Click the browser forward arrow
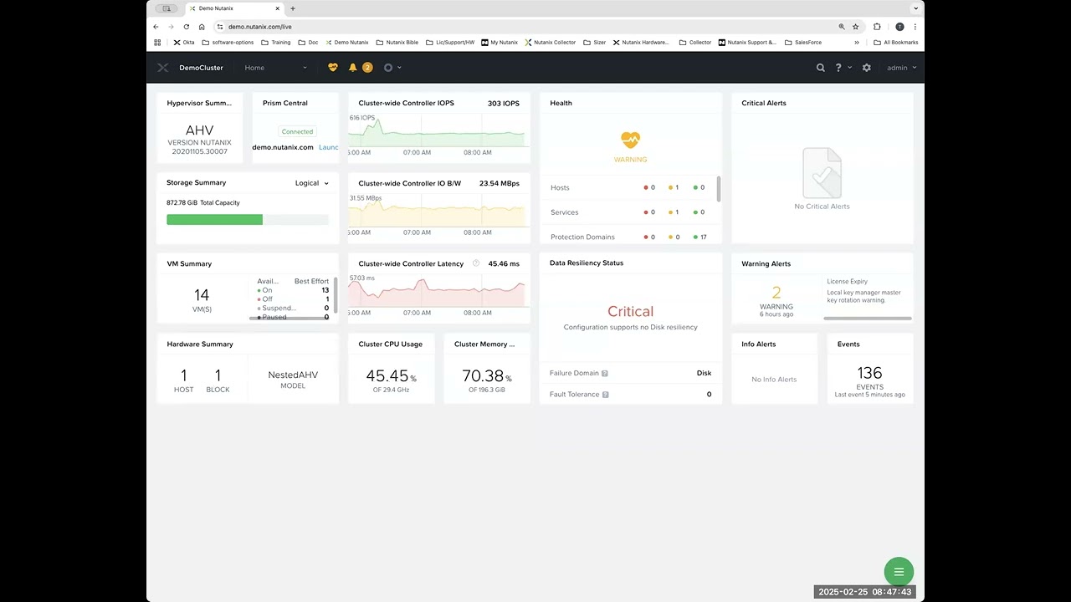The height and width of the screenshot is (602, 1071). [171, 27]
